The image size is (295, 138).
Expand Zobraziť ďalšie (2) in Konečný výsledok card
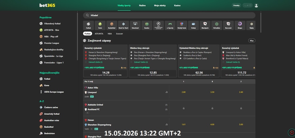tap(95, 62)
